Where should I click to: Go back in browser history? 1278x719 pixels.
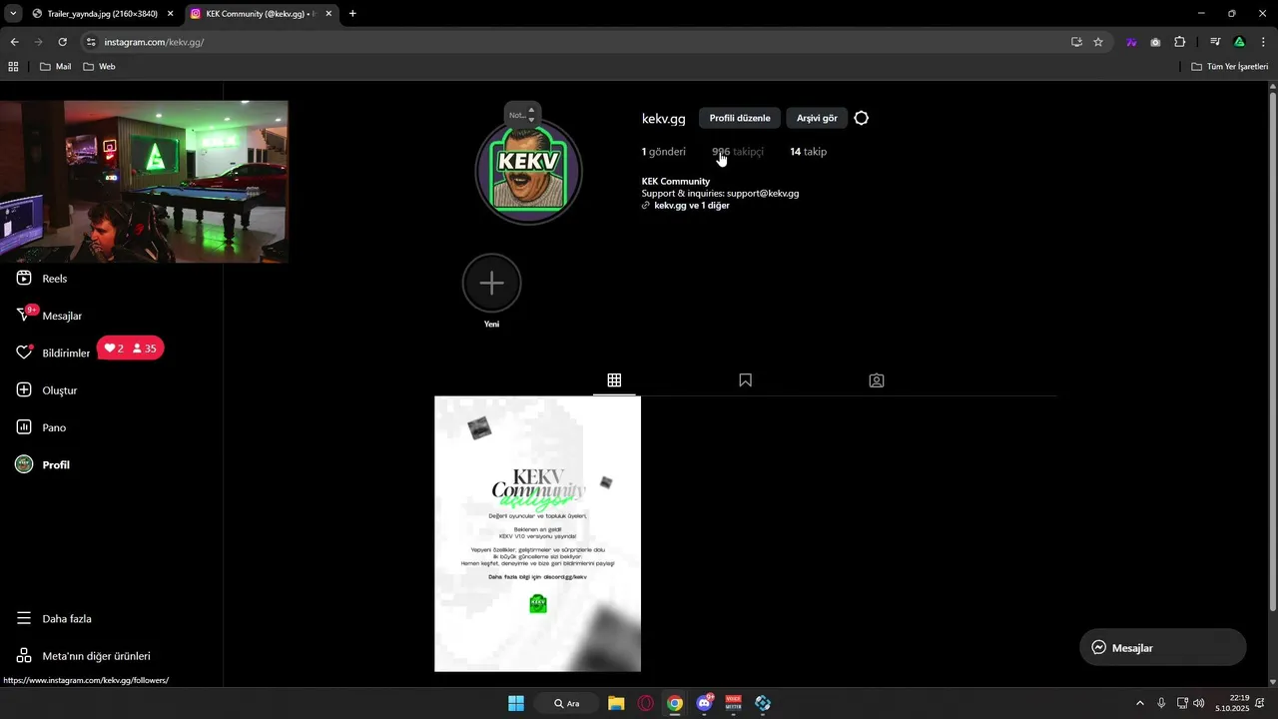tap(14, 42)
